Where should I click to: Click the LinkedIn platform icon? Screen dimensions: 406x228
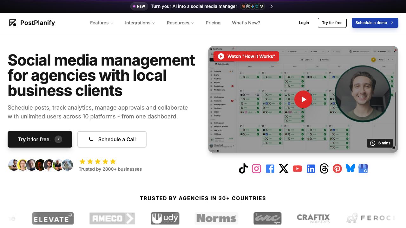pyautogui.click(x=311, y=168)
